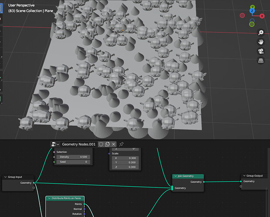
Task: Collapse the Group Output node
Action: 244,176
